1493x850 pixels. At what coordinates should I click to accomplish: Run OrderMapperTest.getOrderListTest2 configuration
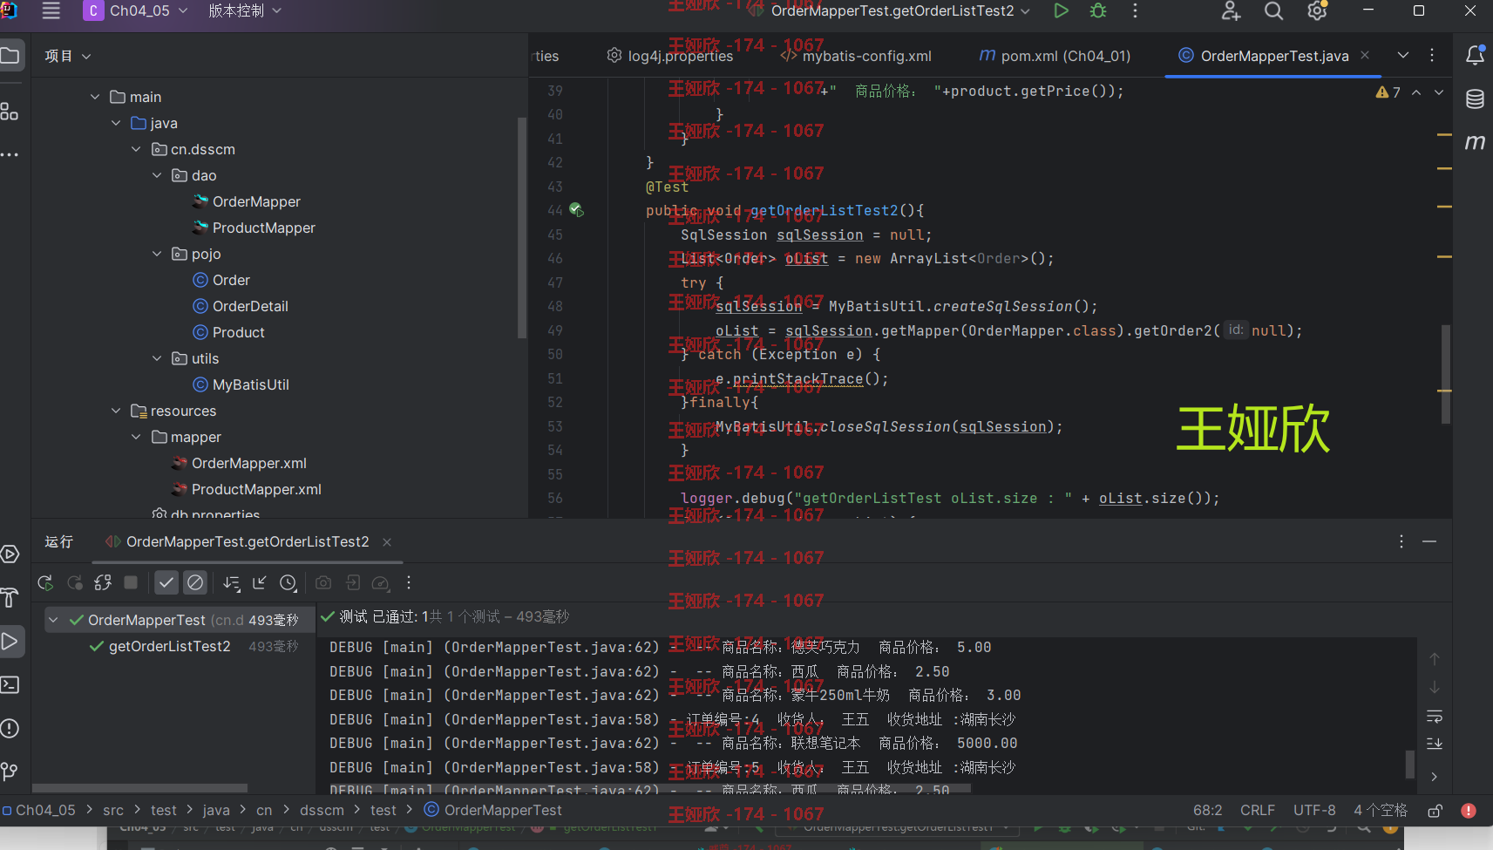coord(1061,10)
